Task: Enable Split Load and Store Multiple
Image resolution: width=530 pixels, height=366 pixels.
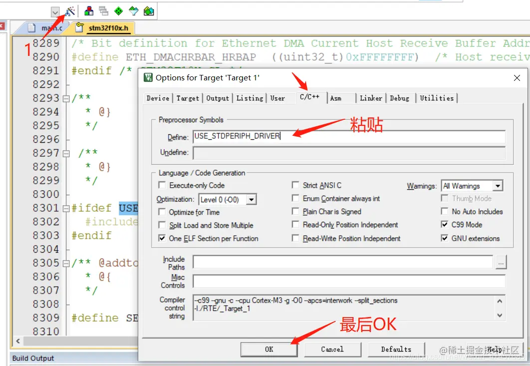Action: (162, 225)
